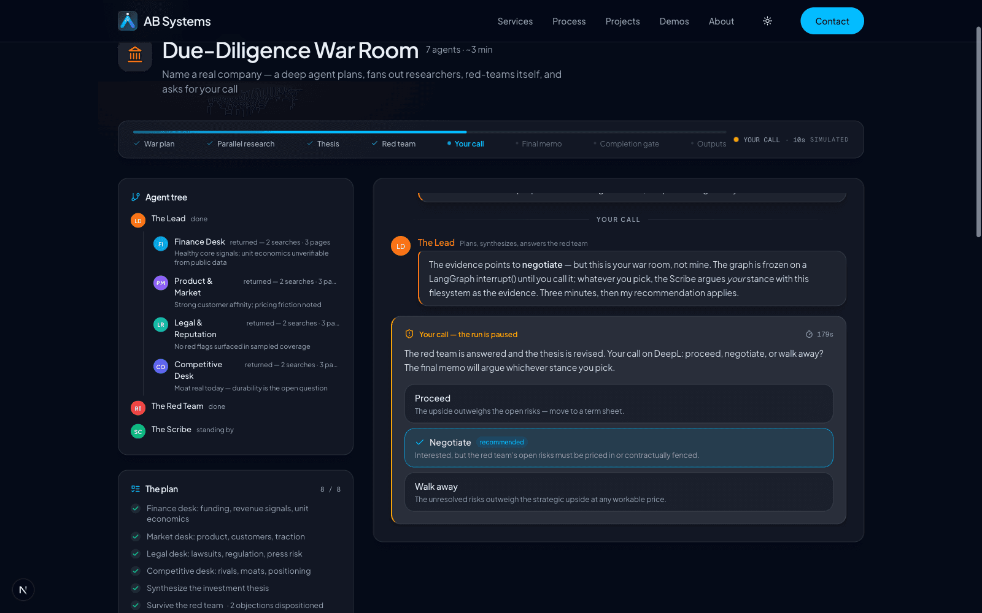Viewport: 982px width, 613px height.
Task: Select the Legal & Reputation tree row
Action: tap(247, 334)
